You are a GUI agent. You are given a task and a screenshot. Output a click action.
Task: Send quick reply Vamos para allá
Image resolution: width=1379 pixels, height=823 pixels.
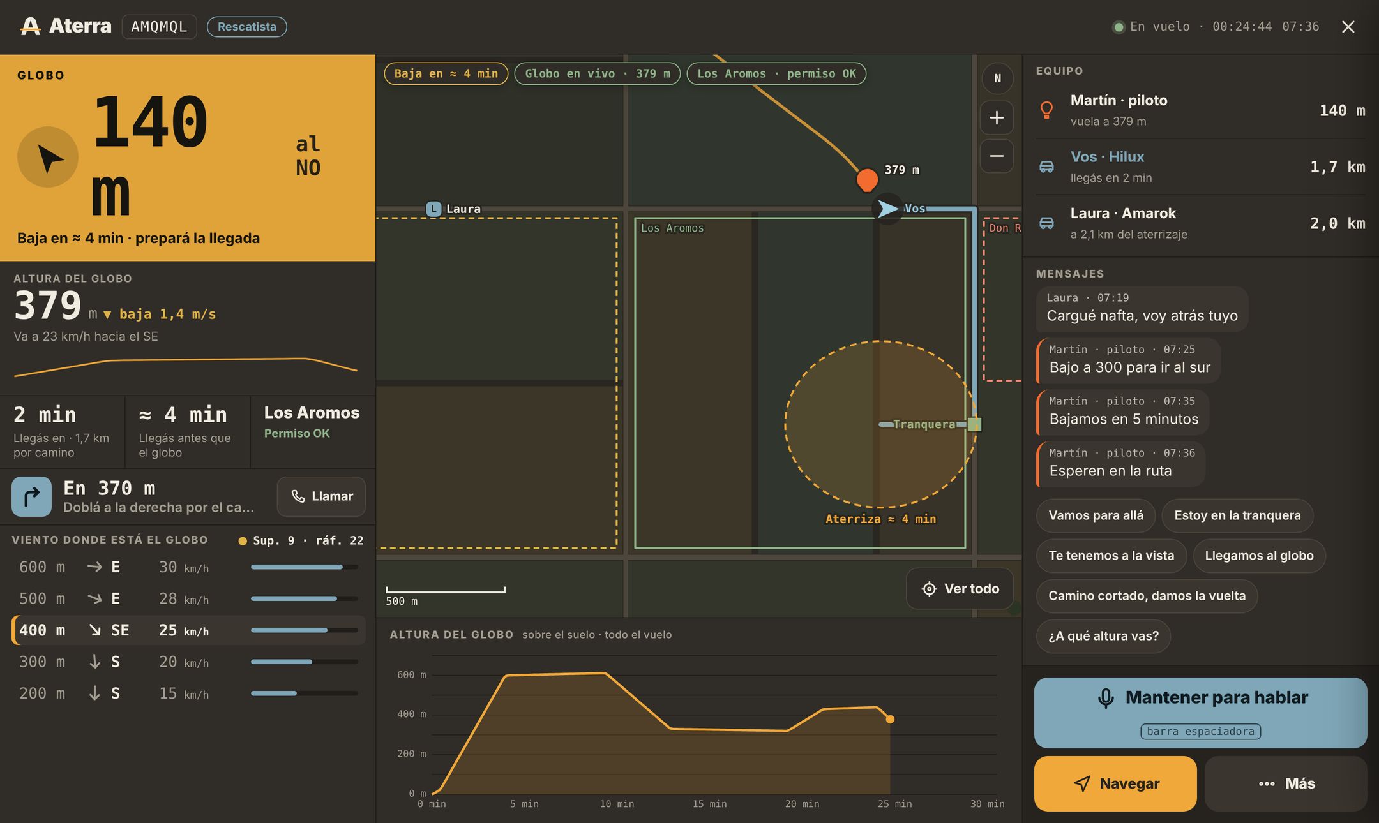1096,515
